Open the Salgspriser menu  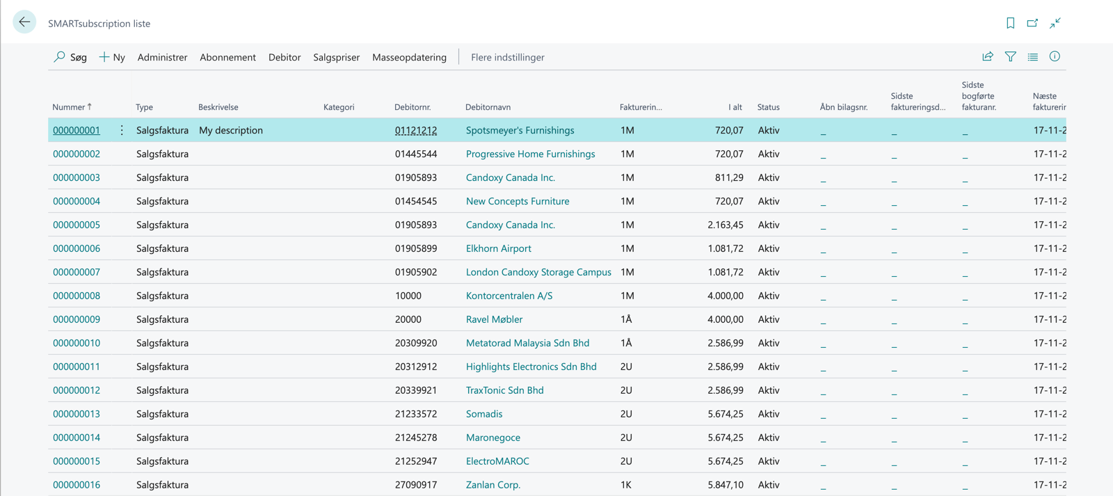[x=336, y=57]
